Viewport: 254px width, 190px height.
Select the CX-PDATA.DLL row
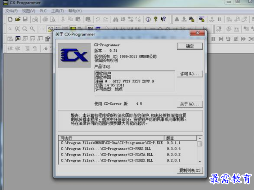point(128,155)
